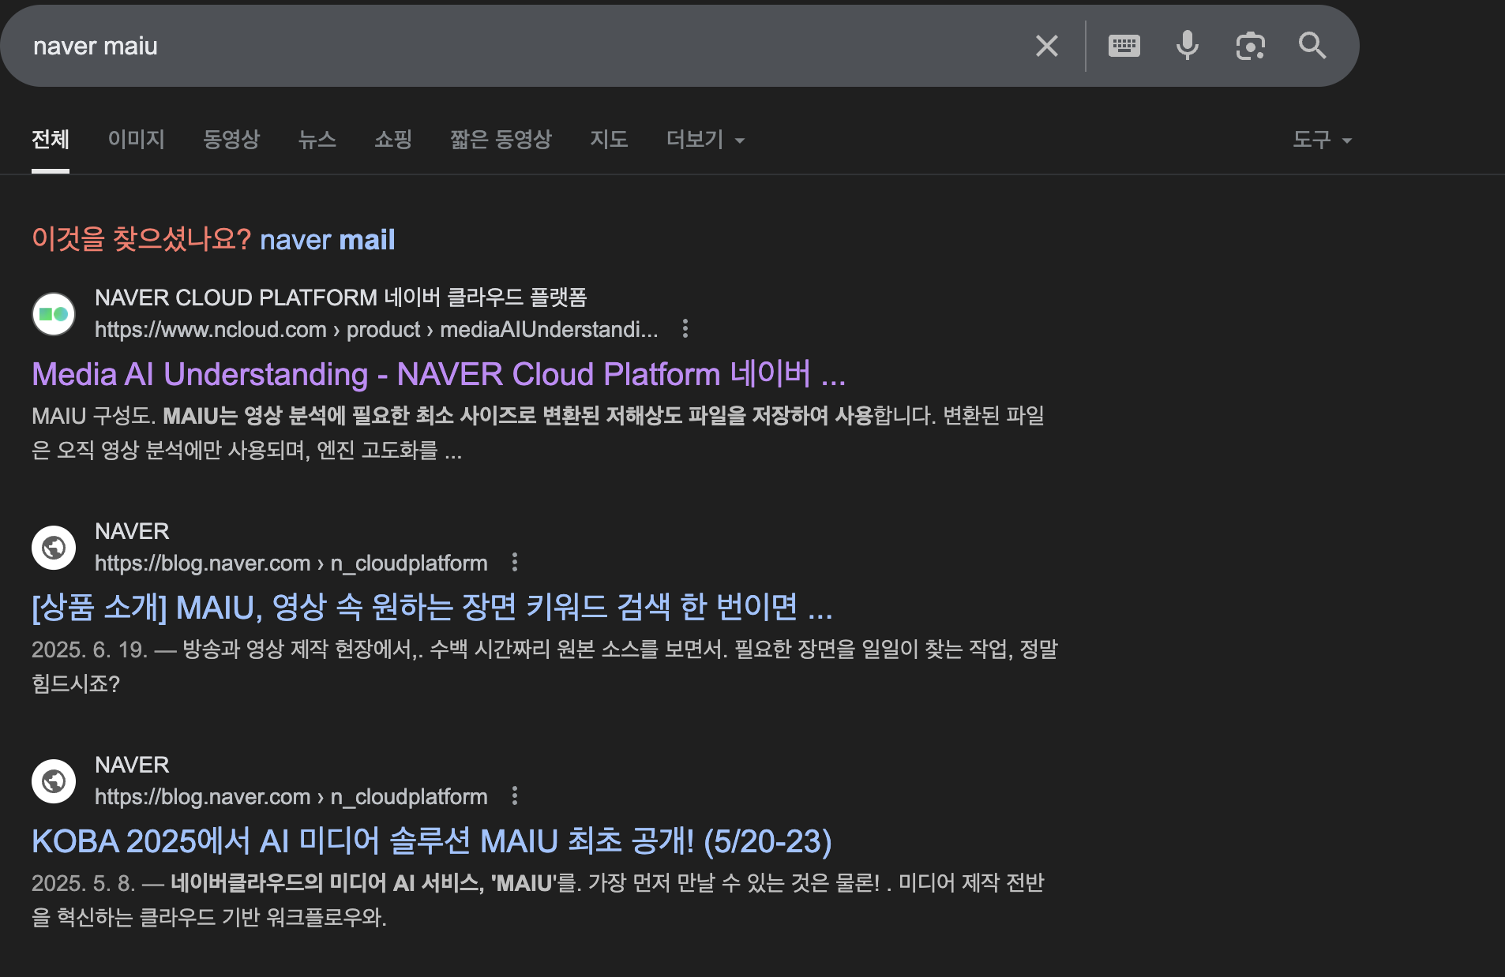Click the blog.naver.com URL above the KOBA result
Image resolution: width=1505 pixels, height=977 pixels.
click(291, 796)
